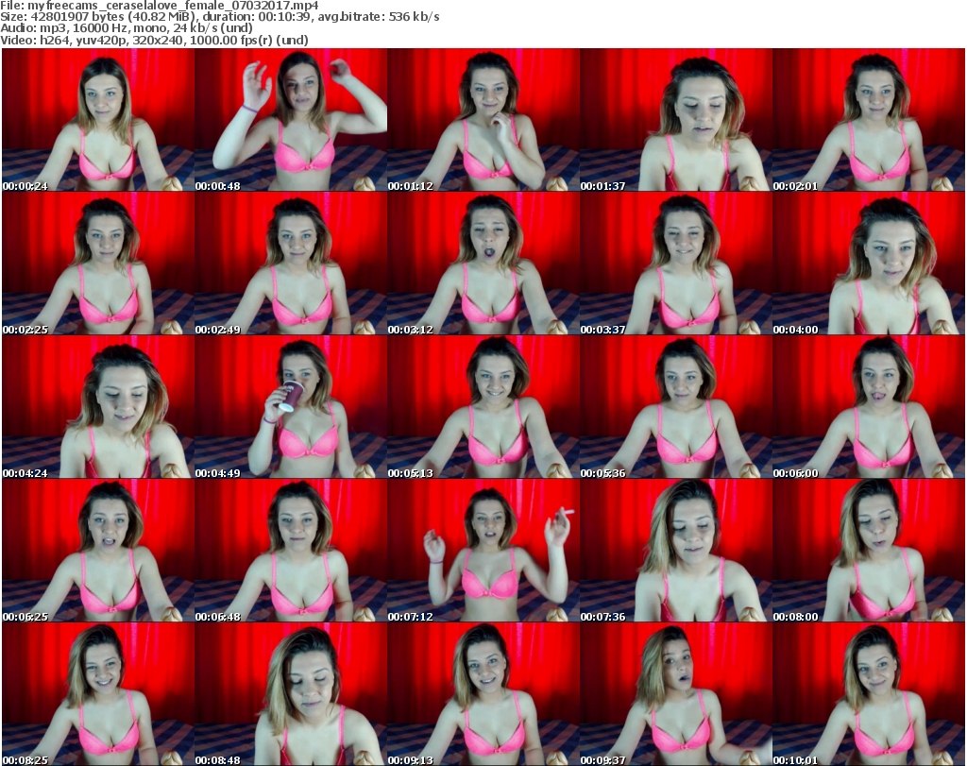Select the thumbnail frame at 00:05:36
Screen dimensions: 967x766
coord(676,407)
